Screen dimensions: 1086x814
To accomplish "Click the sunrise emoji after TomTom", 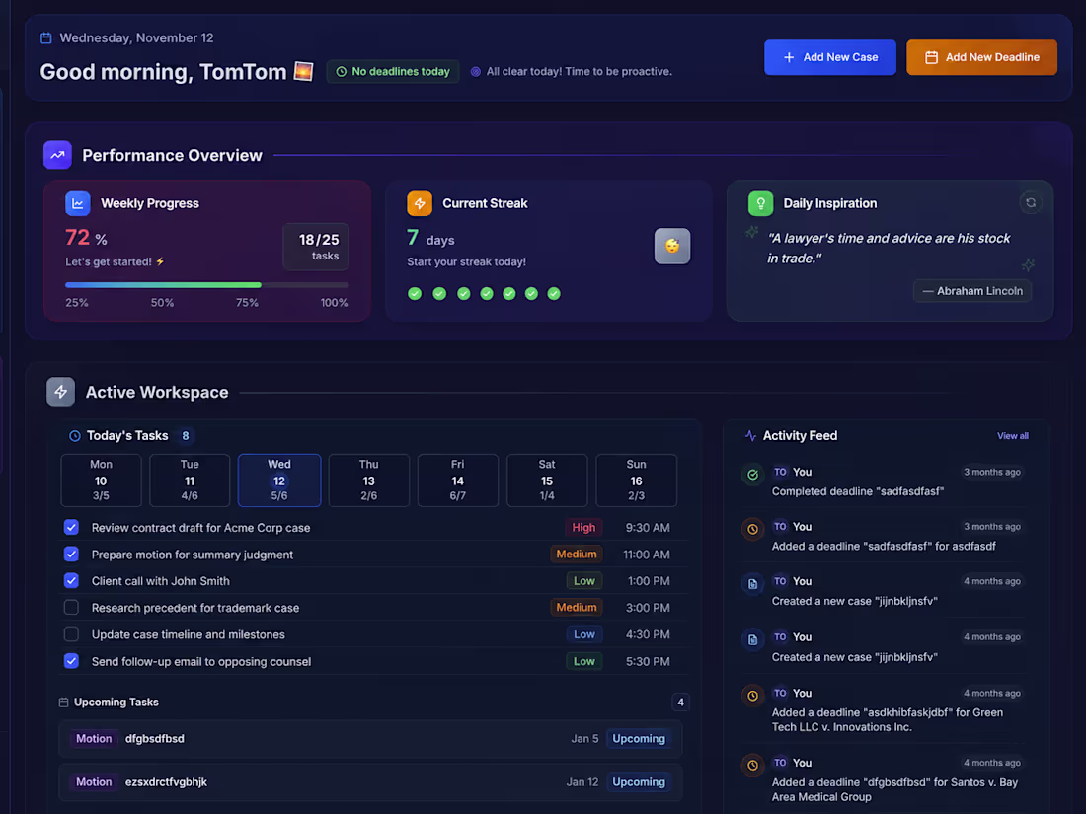I will pyautogui.click(x=303, y=71).
